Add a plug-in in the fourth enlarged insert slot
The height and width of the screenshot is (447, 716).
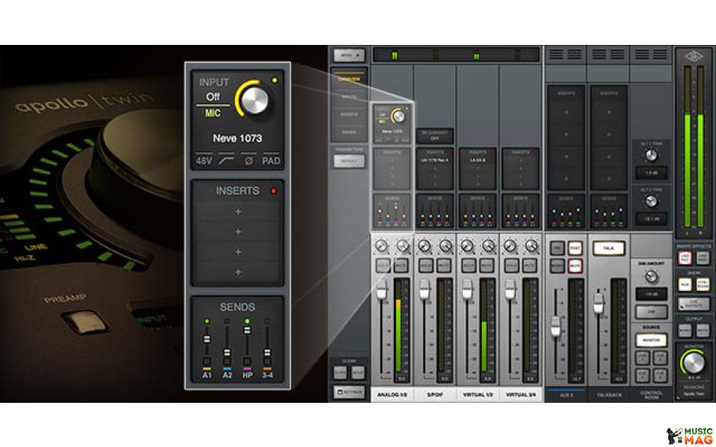coord(238,272)
